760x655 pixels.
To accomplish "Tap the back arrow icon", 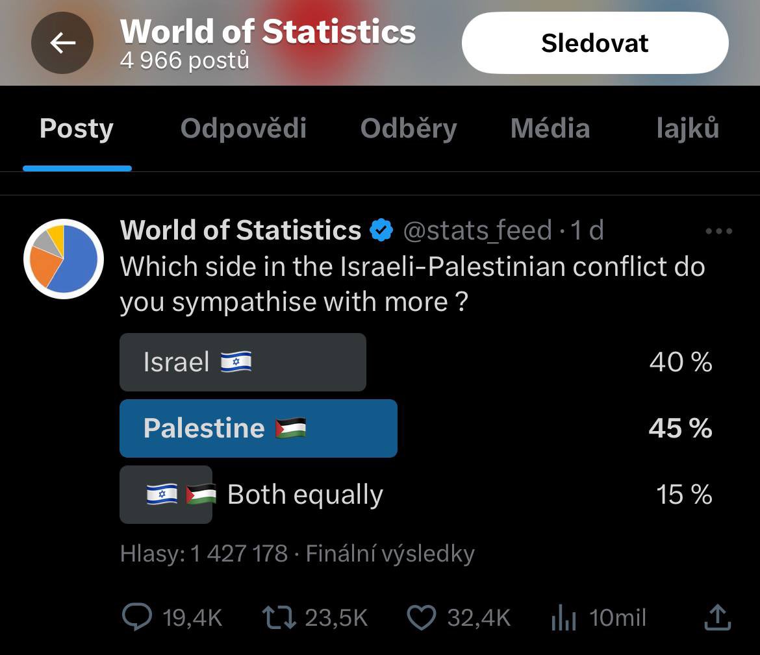I will (62, 43).
